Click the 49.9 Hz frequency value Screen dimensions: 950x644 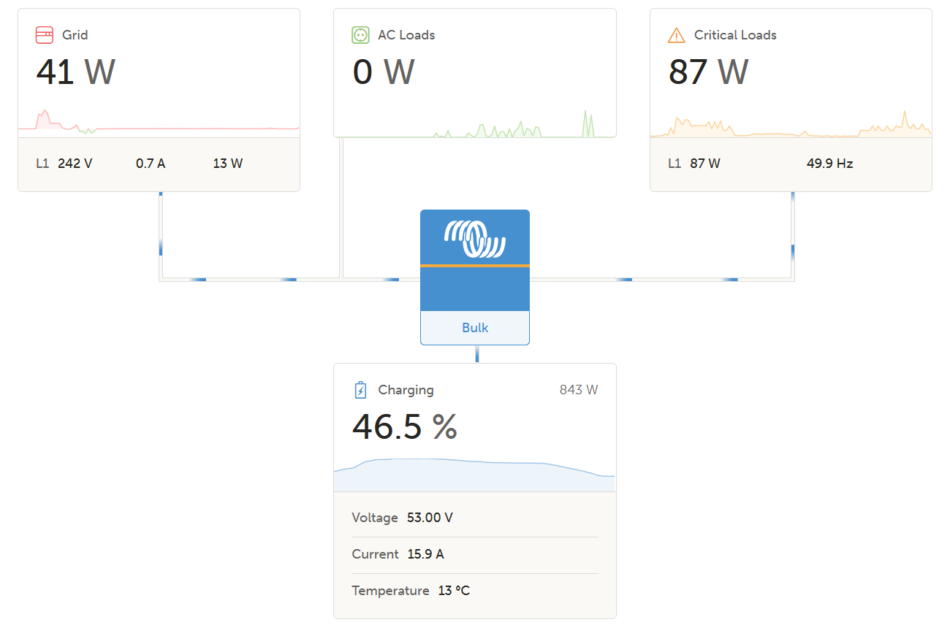(829, 164)
